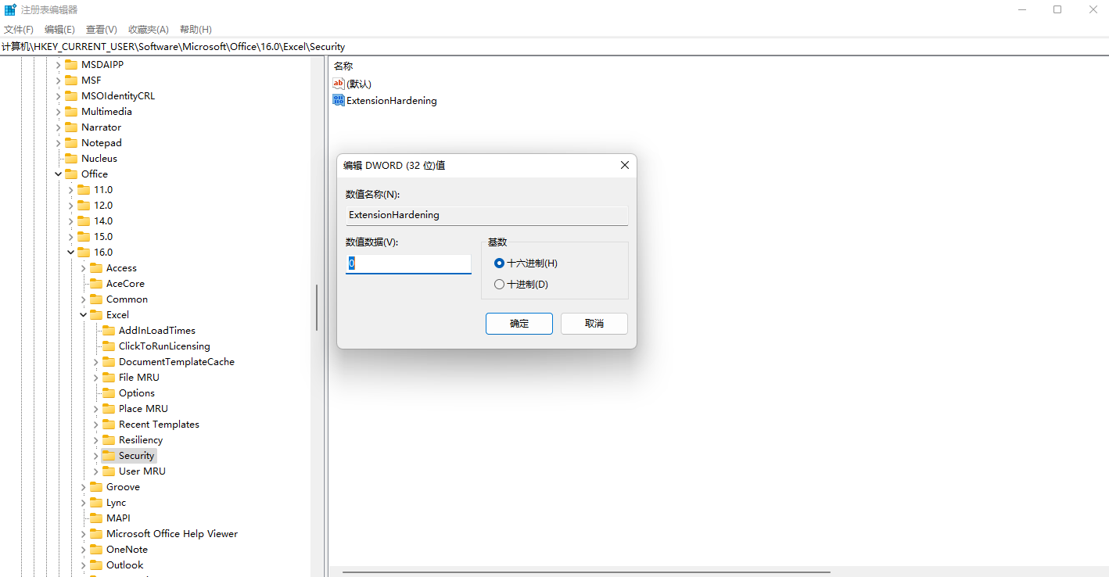Click the Nucleus folder icon
Screen dimensions: 1109x577
(71, 158)
